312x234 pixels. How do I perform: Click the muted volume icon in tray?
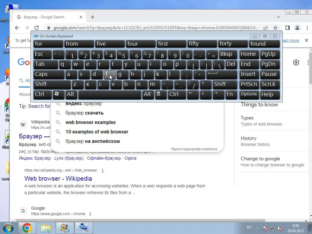(280, 228)
